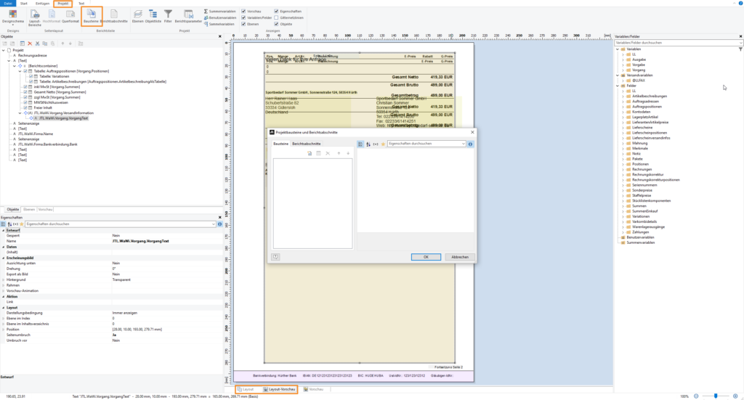Image resolution: width=744 pixels, height=400 pixels.
Task: Toggle the Tabelle: Variationen checkbox
Action: pyautogui.click(x=31, y=76)
